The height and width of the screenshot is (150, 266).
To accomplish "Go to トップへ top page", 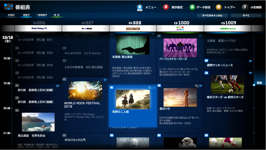I will pos(230,7).
